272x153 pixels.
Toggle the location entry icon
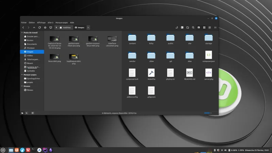[x=176, y=28]
